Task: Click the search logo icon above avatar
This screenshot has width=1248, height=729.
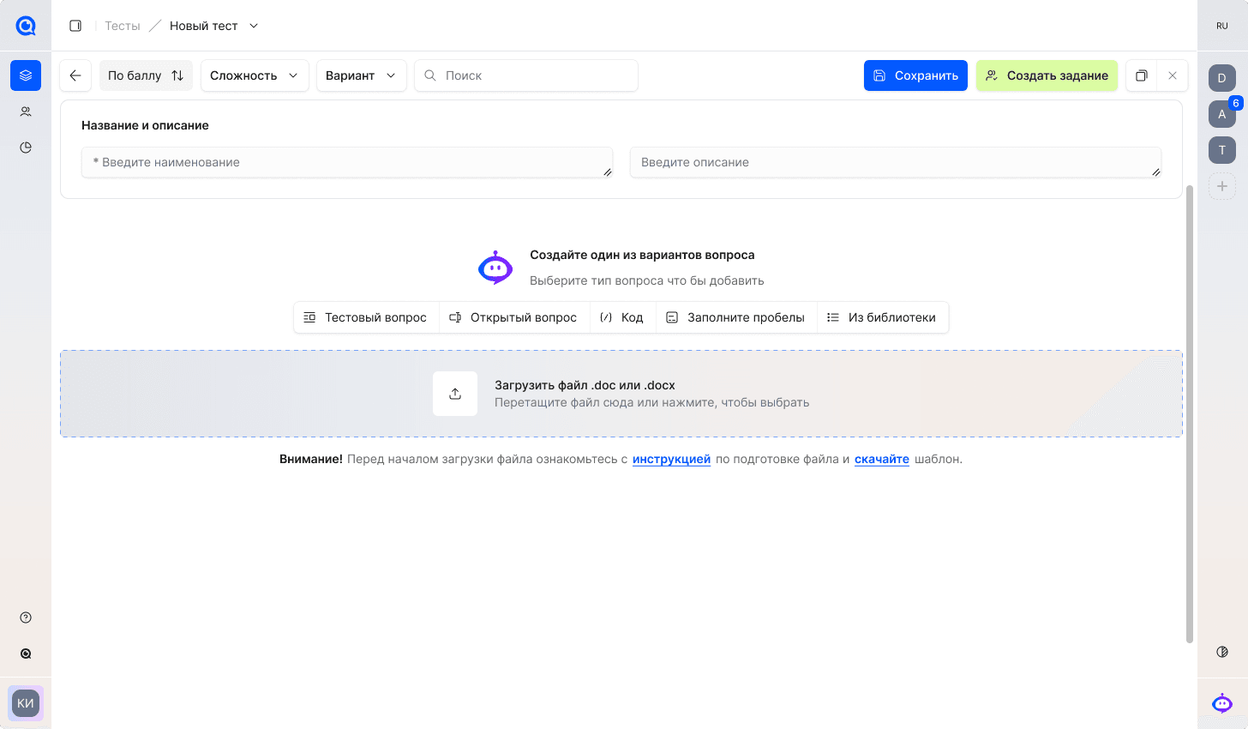Action: pyautogui.click(x=26, y=654)
